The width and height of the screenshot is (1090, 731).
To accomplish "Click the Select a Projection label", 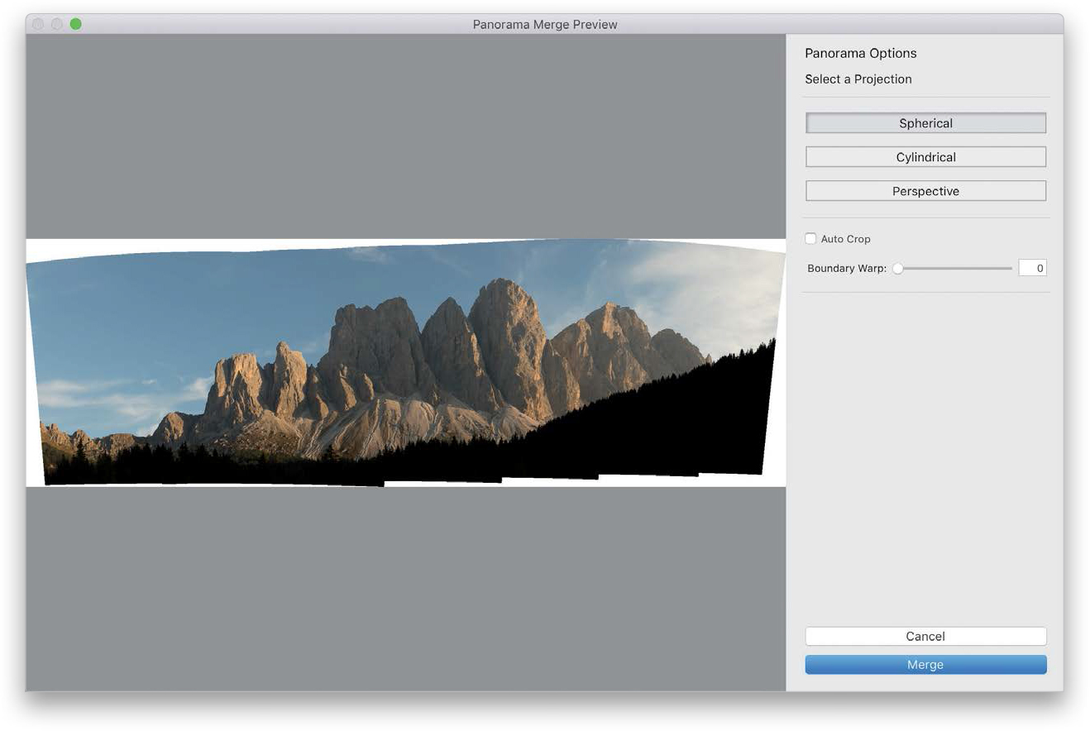I will coord(858,79).
